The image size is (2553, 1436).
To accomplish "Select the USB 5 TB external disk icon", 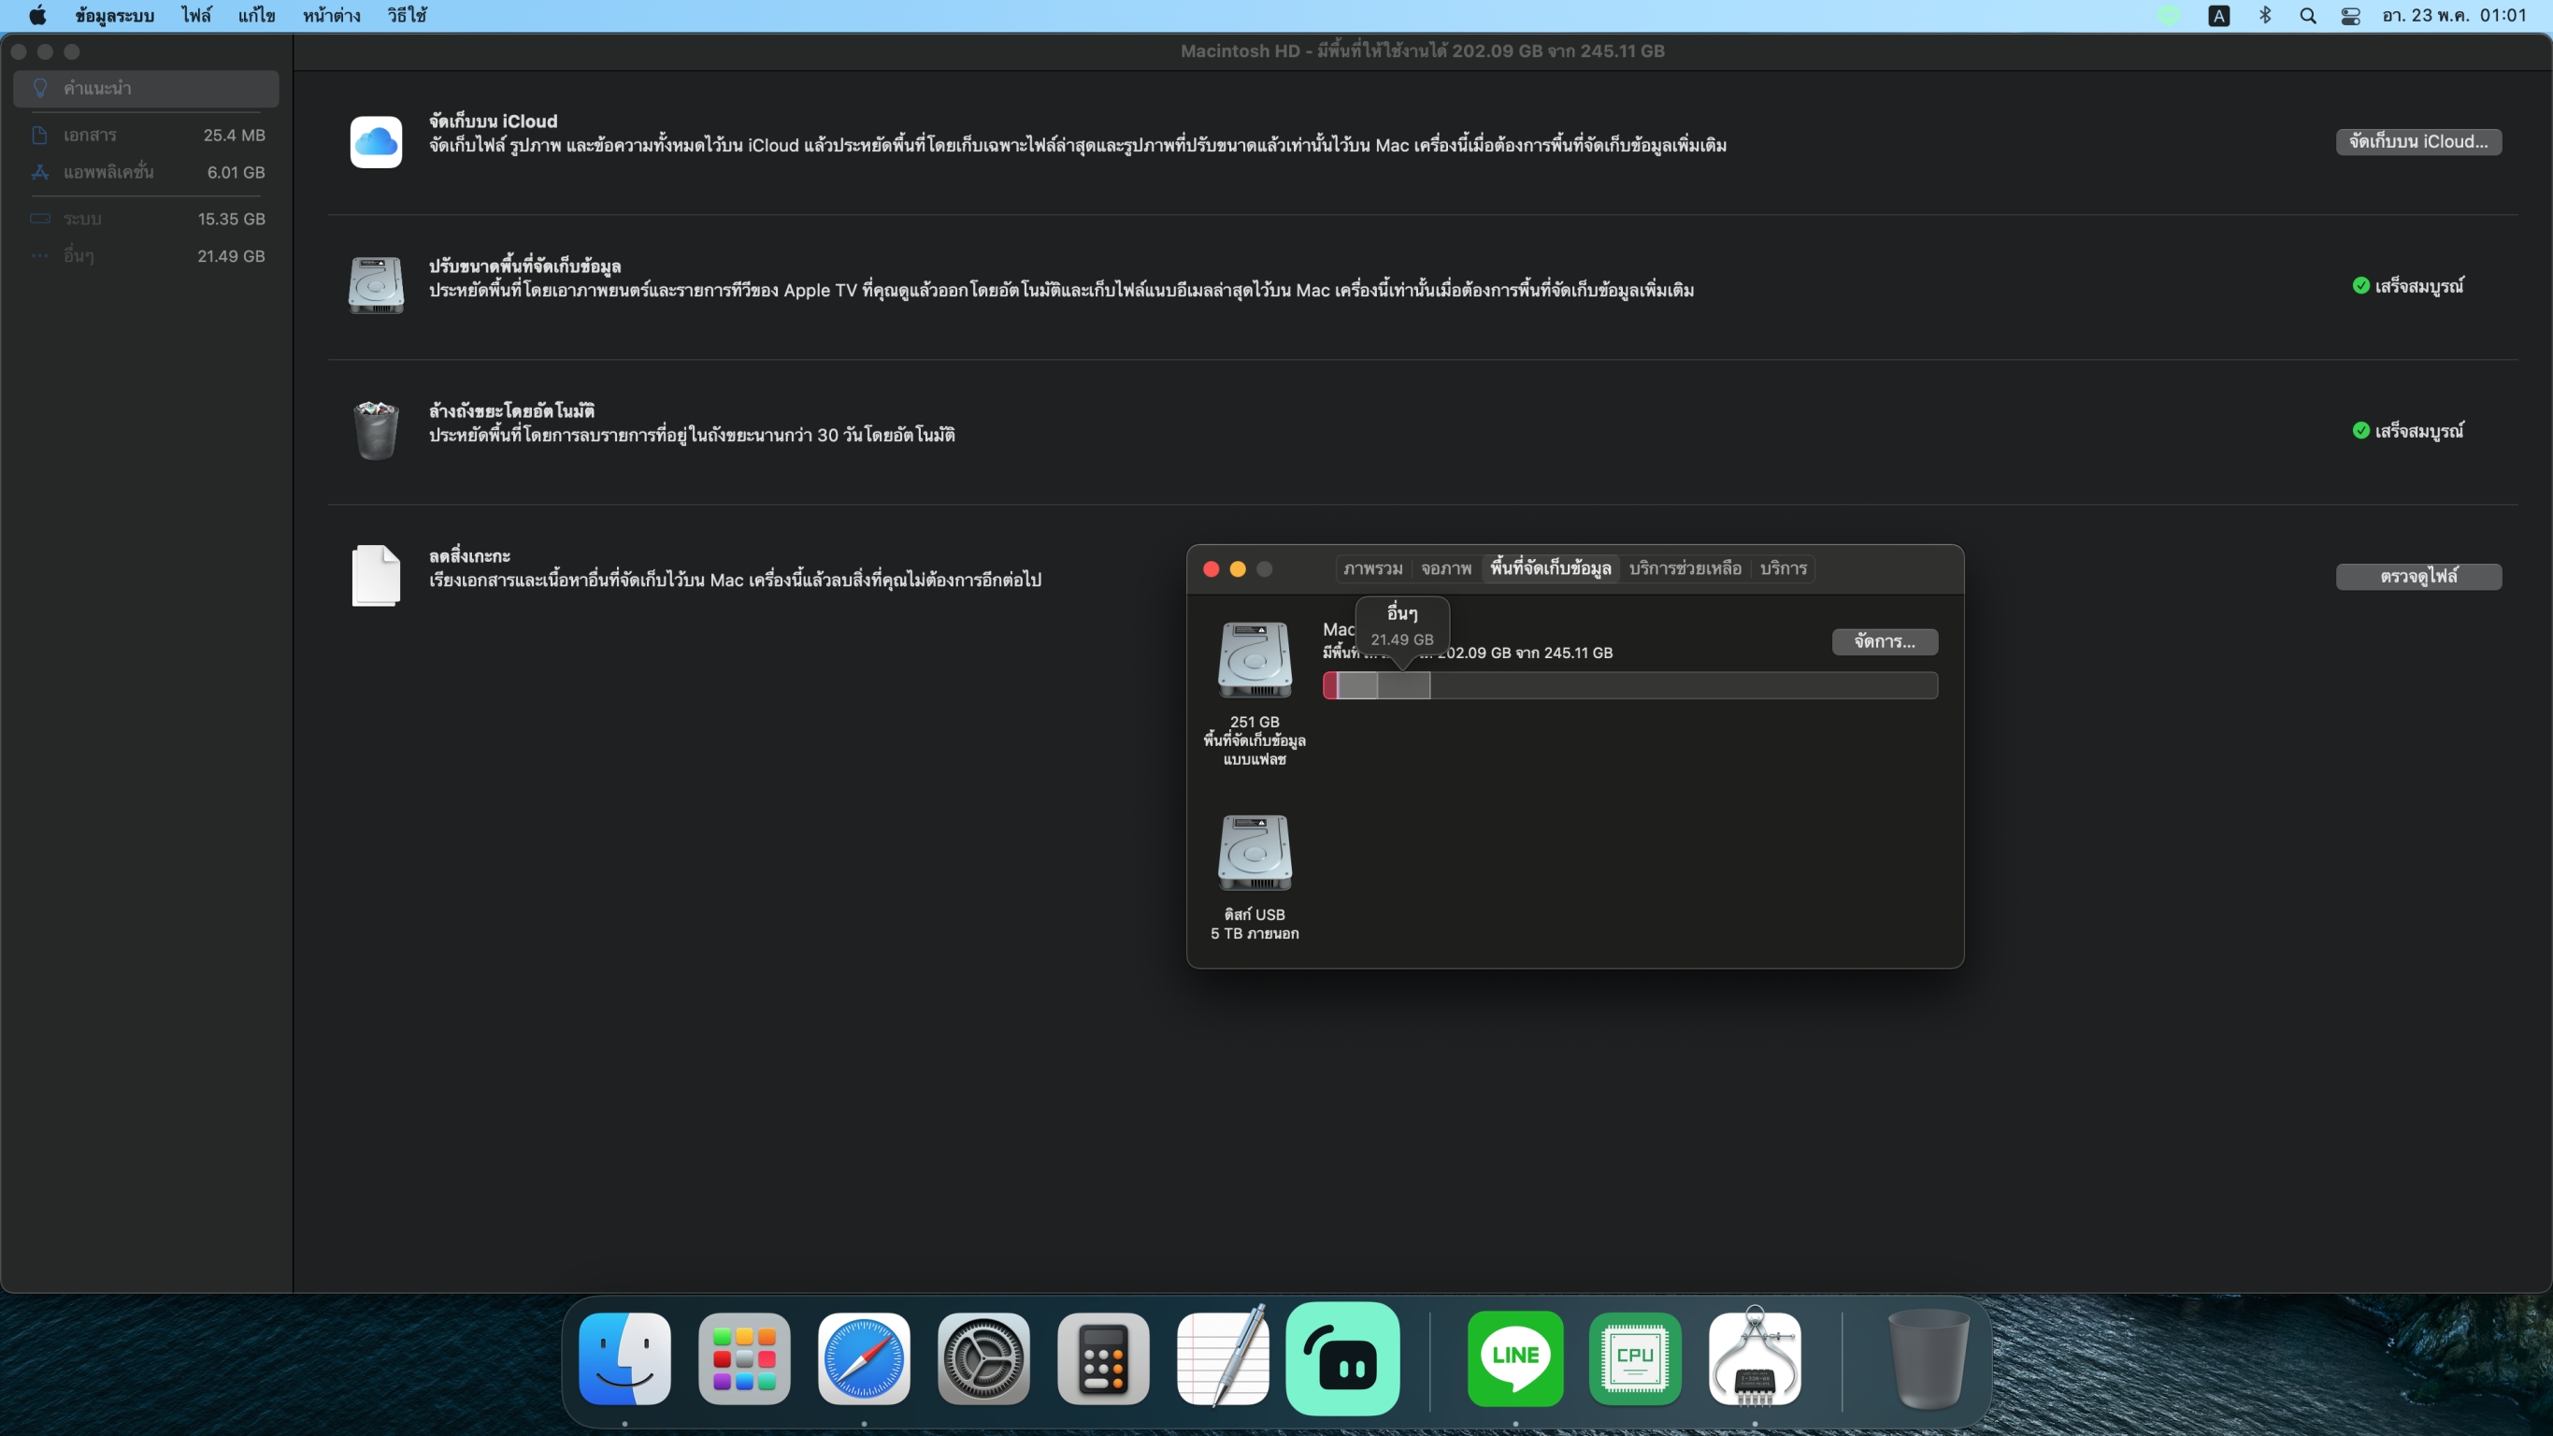I will [1255, 853].
